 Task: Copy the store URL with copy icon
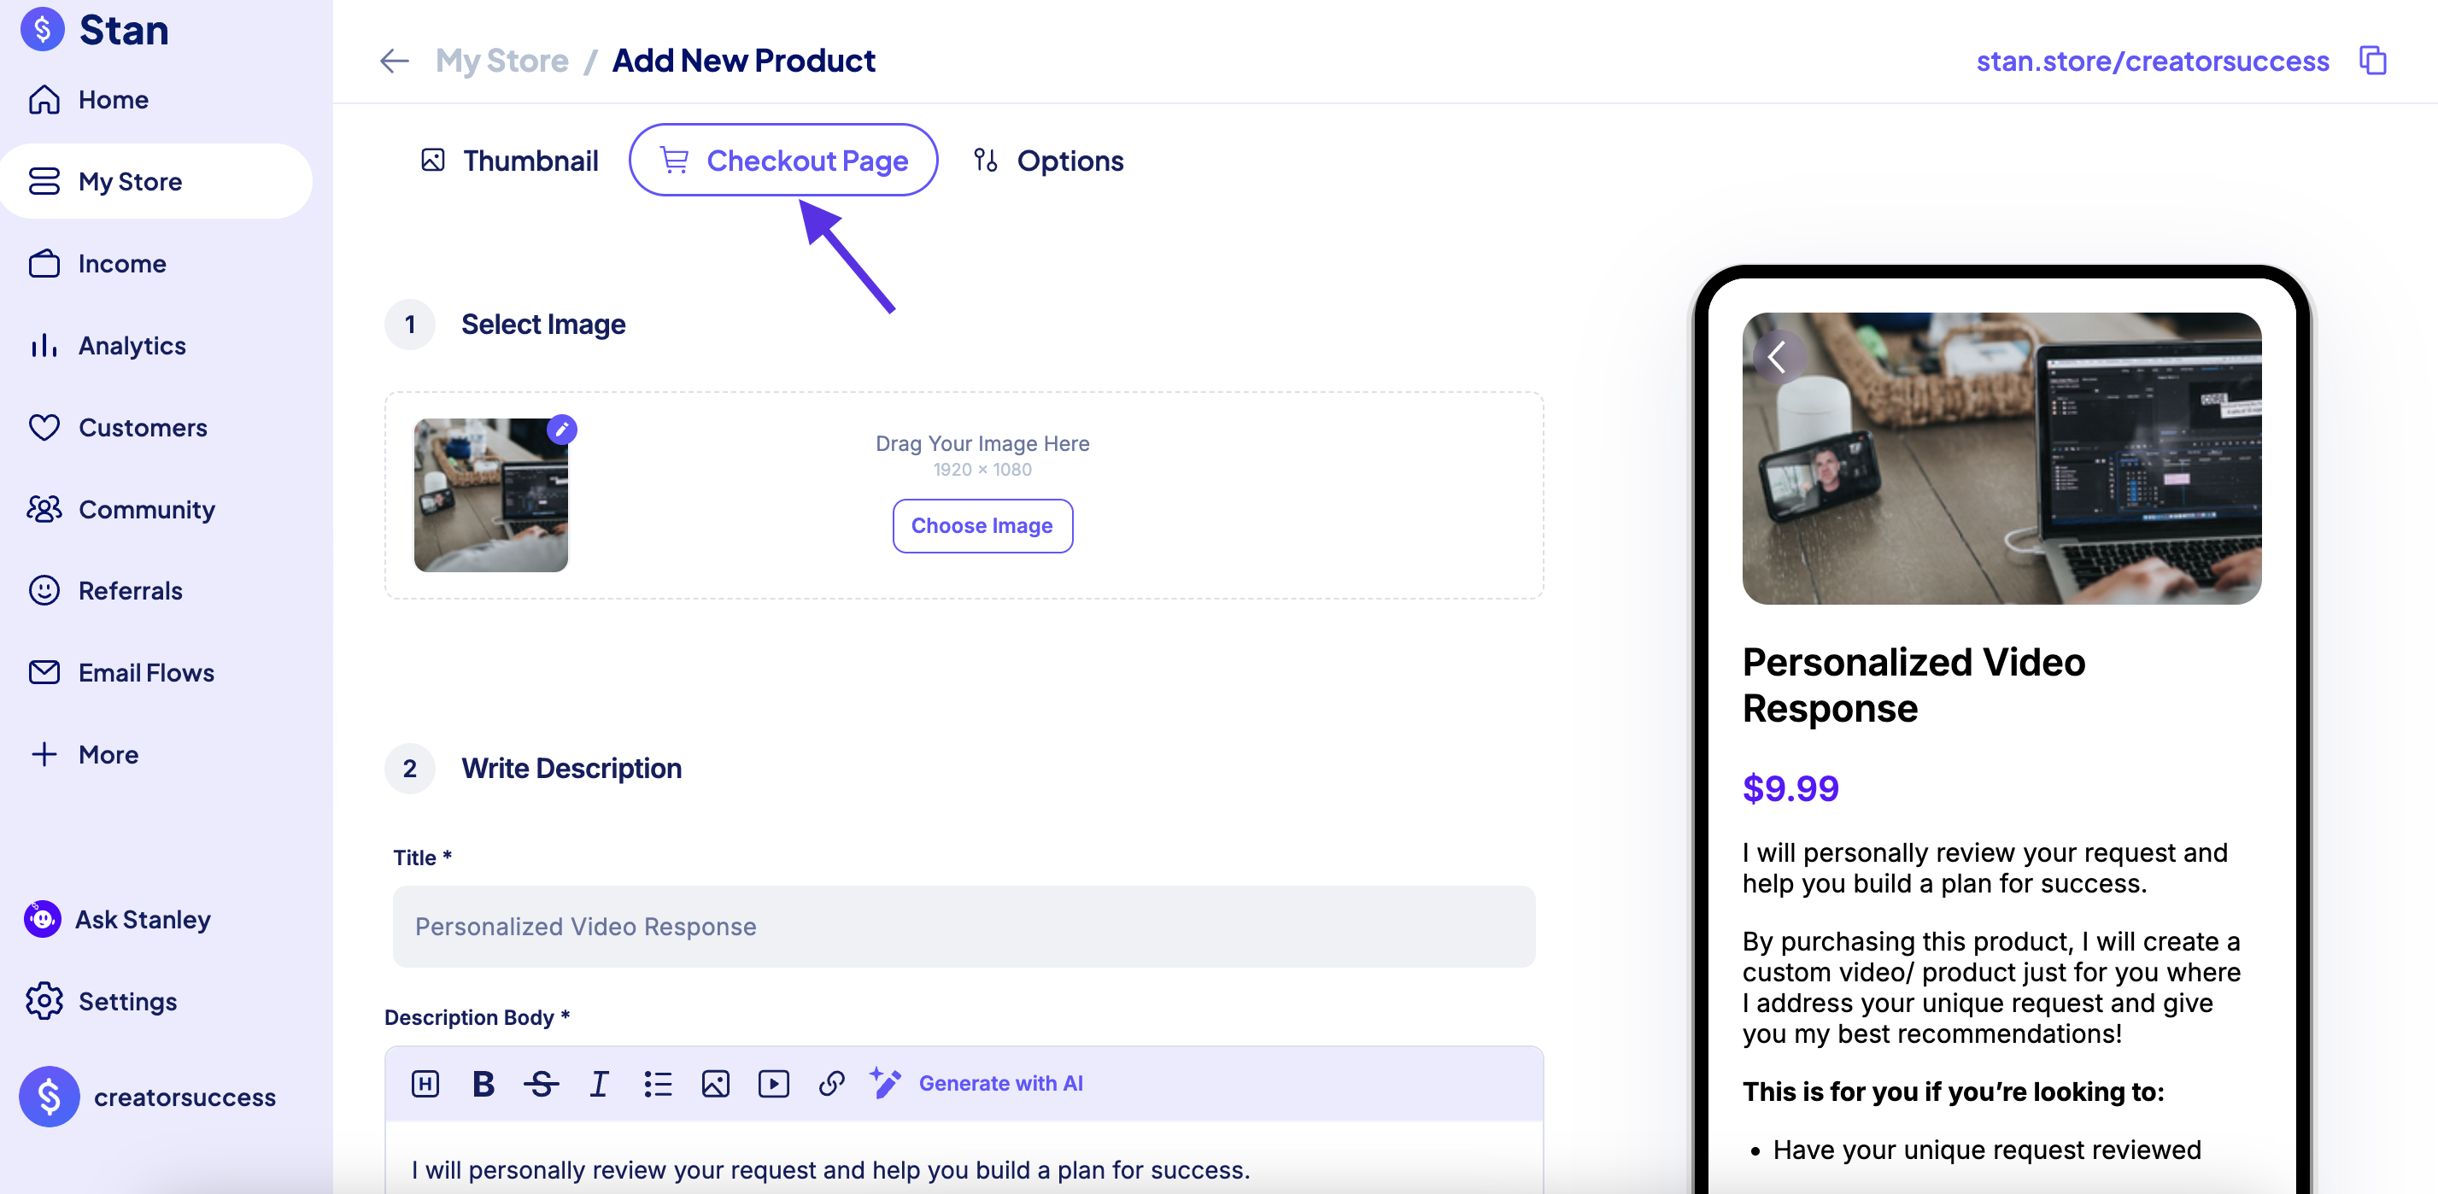(2373, 61)
